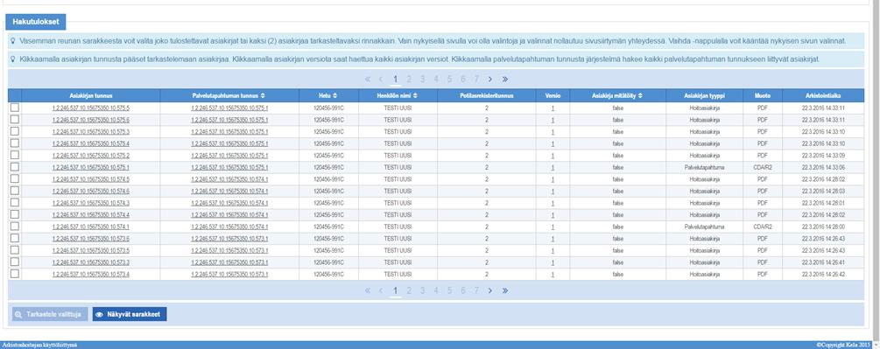Image resolution: width=880 pixels, height=349 pixels.
Task: Jump to first page in top pagination
Action: point(368,79)
